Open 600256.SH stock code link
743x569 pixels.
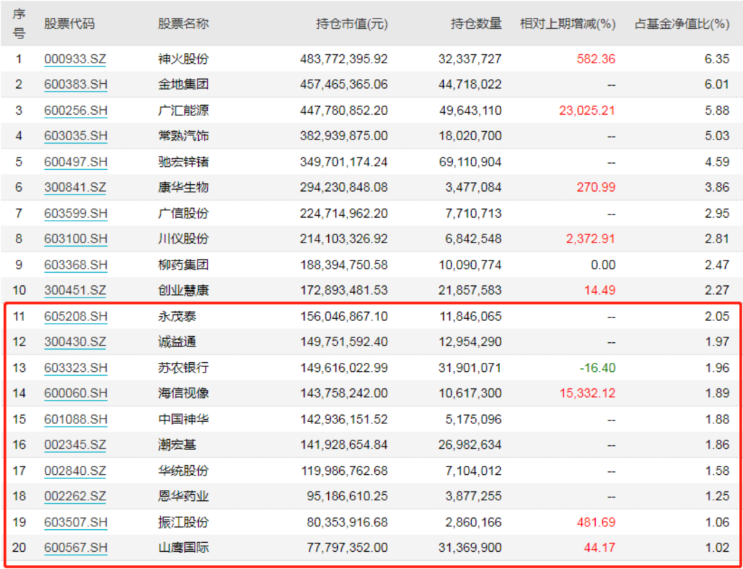tap(76, 111)
